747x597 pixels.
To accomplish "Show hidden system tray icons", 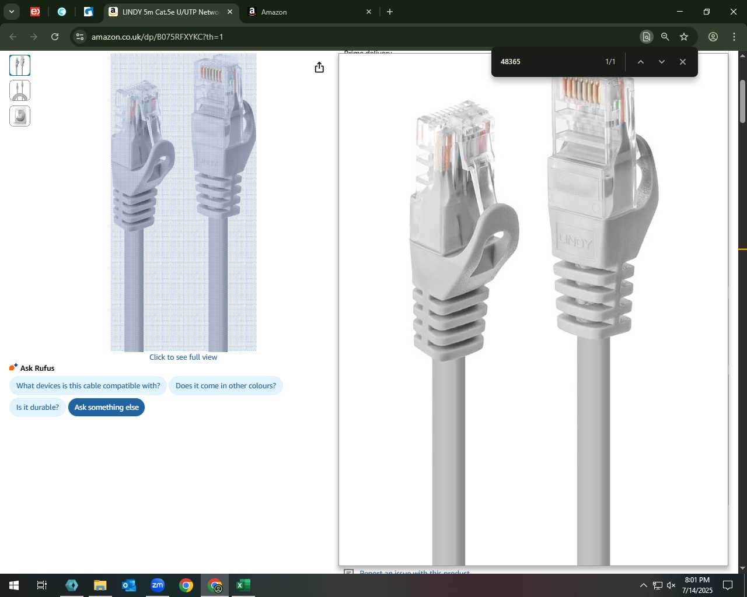I will tap(644, 585).
